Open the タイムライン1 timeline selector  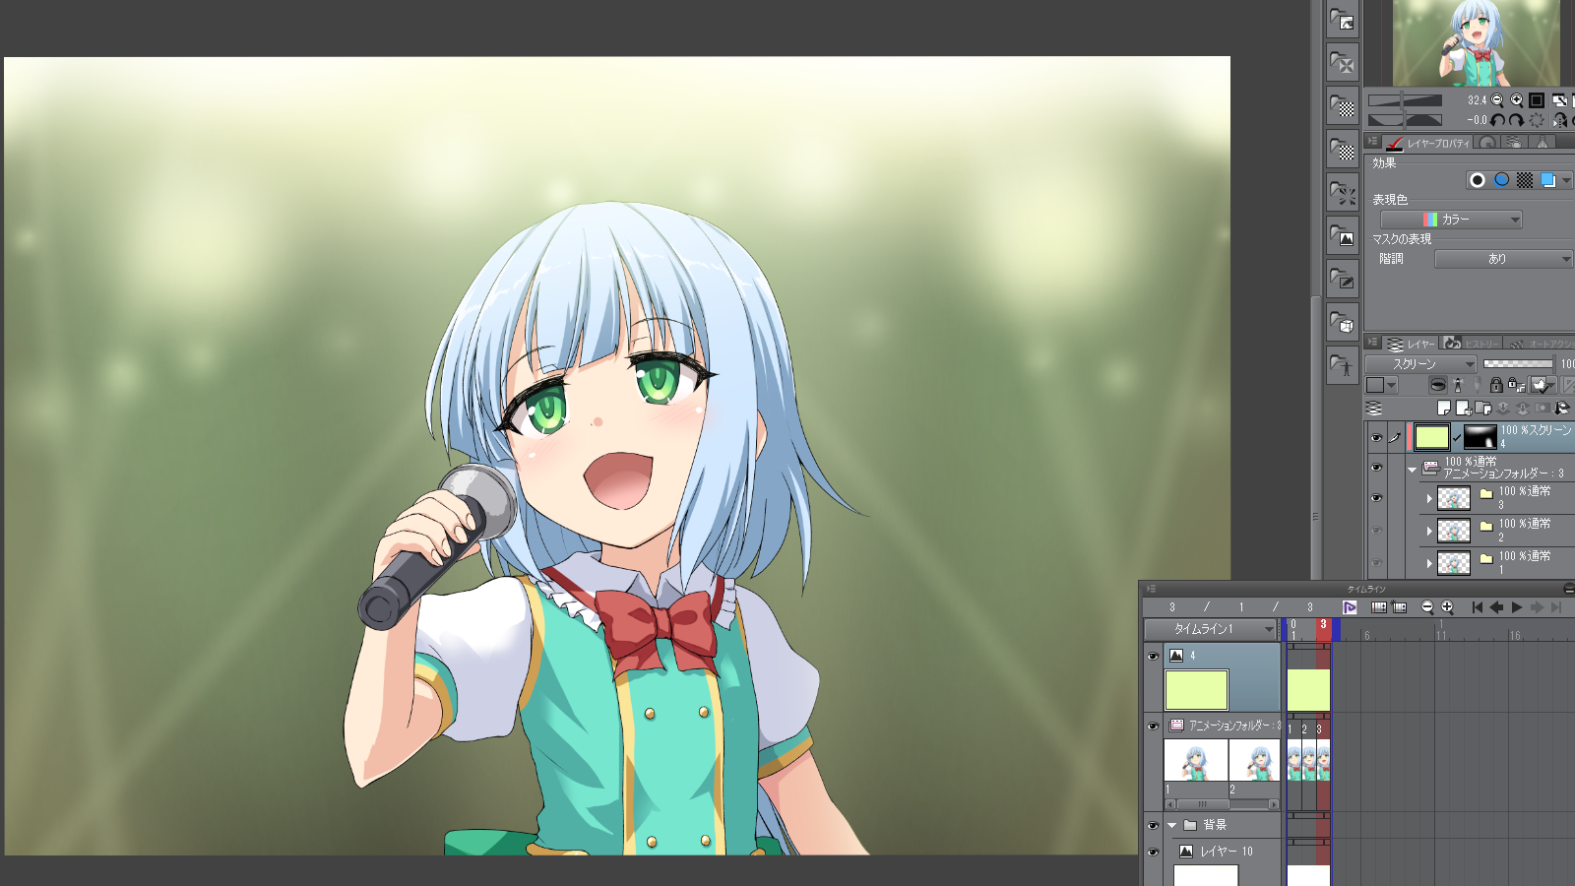pos(1210,629)
